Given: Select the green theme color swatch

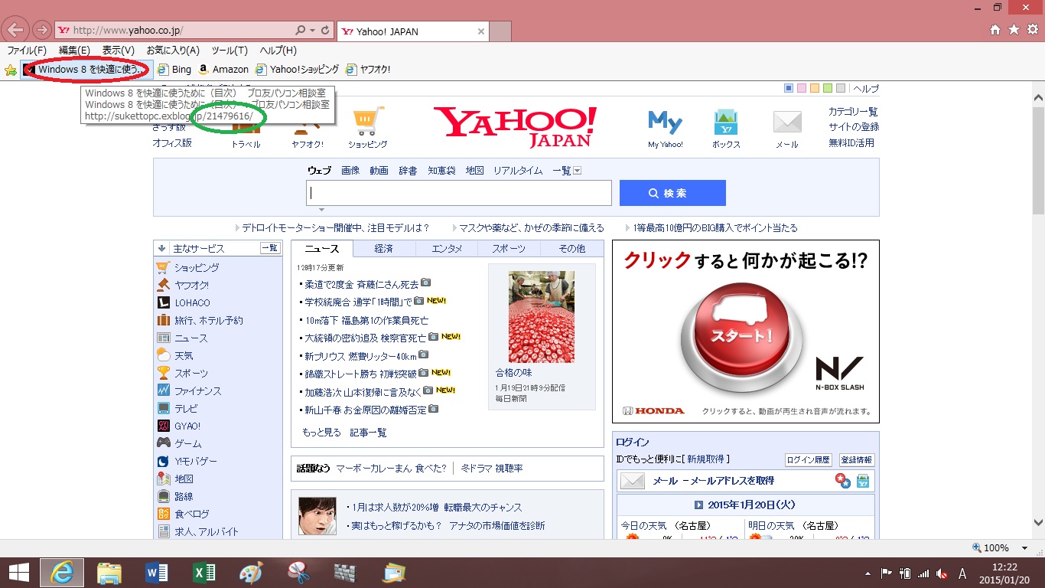Looking at the screenshot, I should pos(828,88).
